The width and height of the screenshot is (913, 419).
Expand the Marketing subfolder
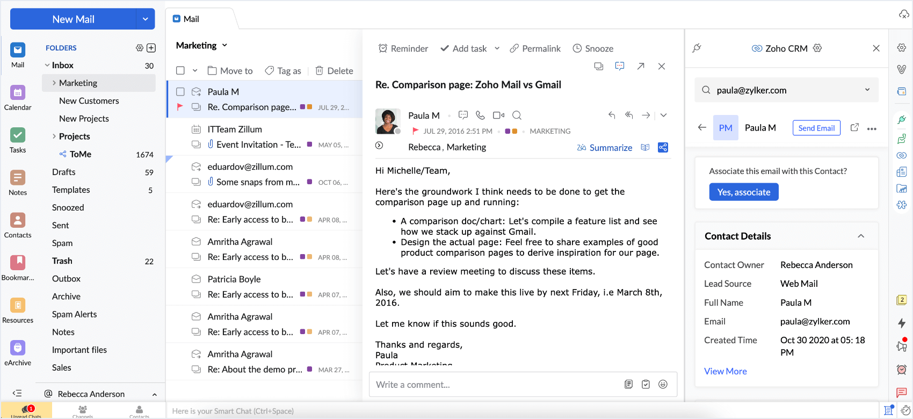(x=54, y=83)
